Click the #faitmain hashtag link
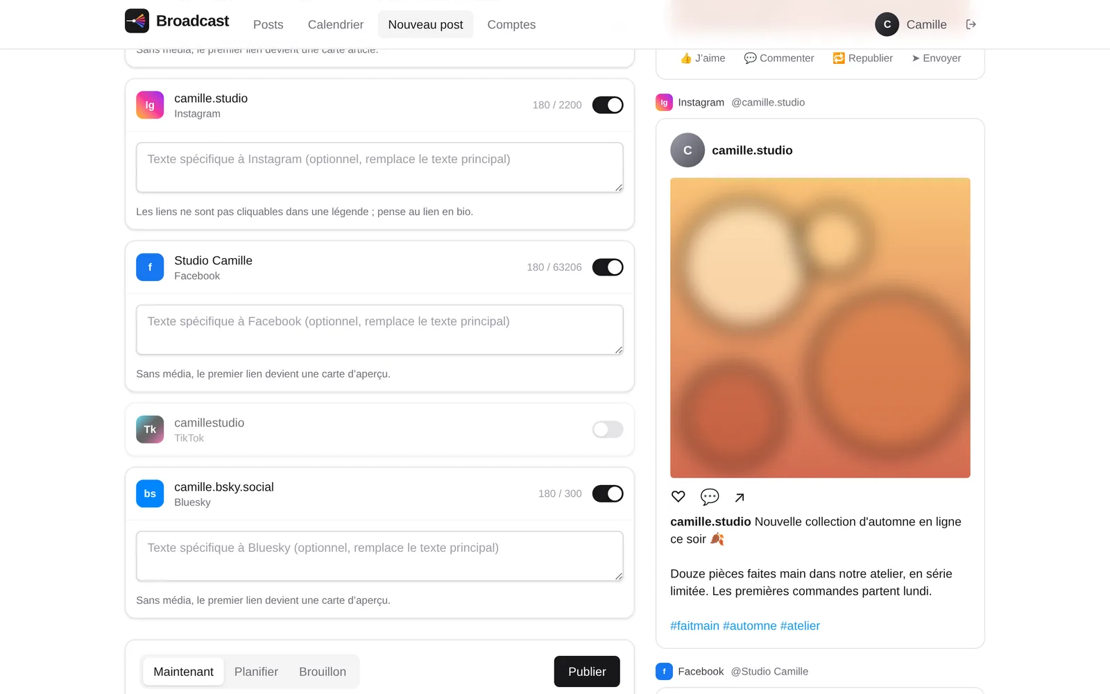The width and height of the screenshot is (1110, 694). [694, 625]
